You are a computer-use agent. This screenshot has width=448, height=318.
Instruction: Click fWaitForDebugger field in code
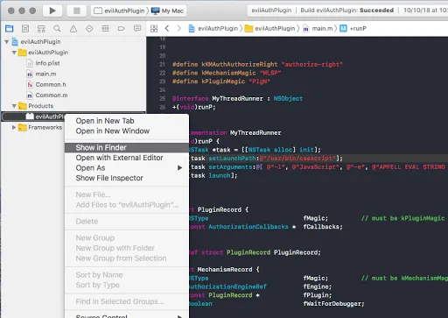(x=333, y=304)
